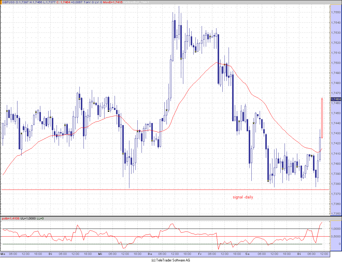Click the 'Do' day marker on time axis
The image size is (342, 262).
pyautogui.click(x=150, y=254)
